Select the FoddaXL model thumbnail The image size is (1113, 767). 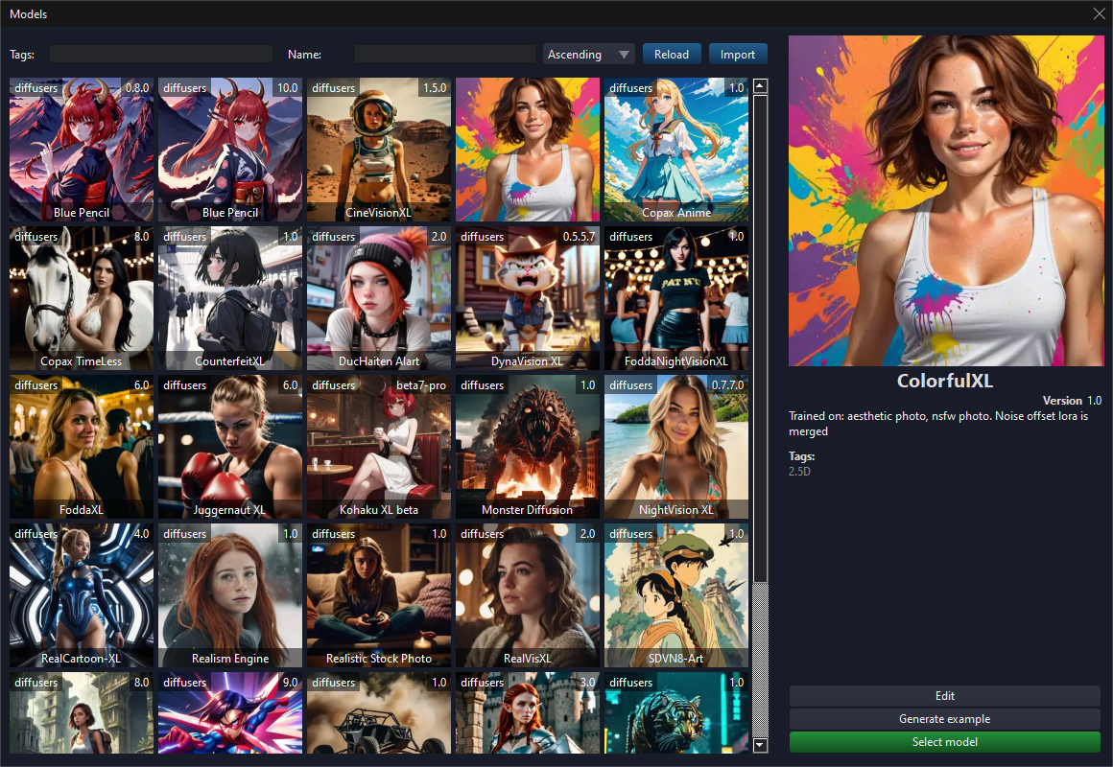(82, 447)
